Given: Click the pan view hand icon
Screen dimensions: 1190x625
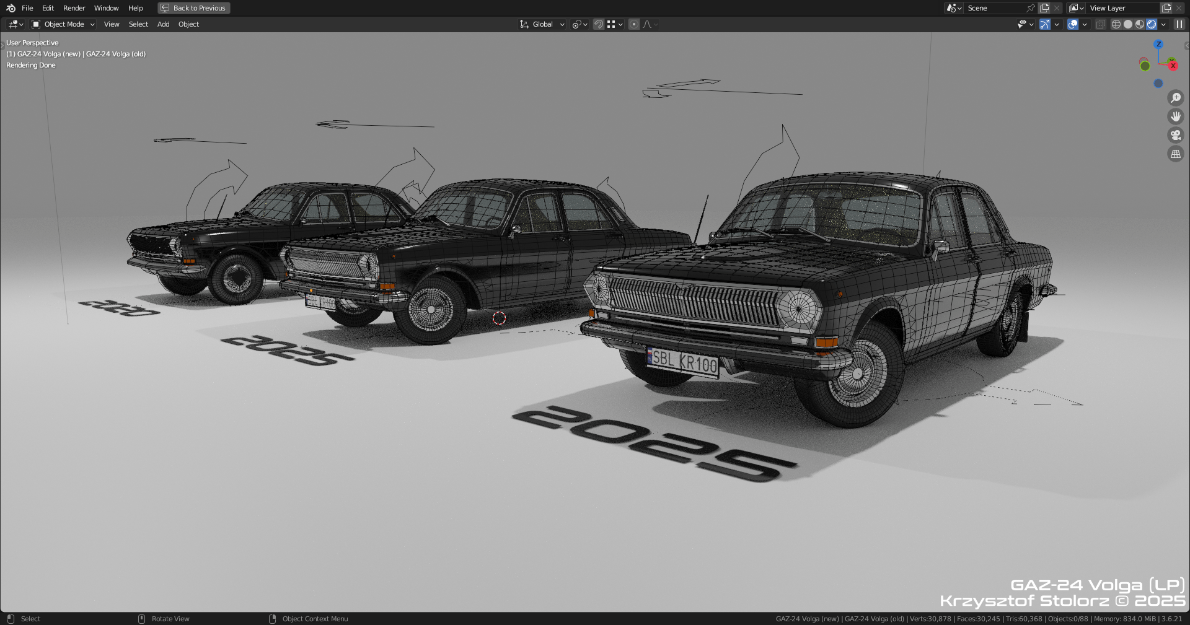Looking at the screenshot, I should pos(1175,116).
